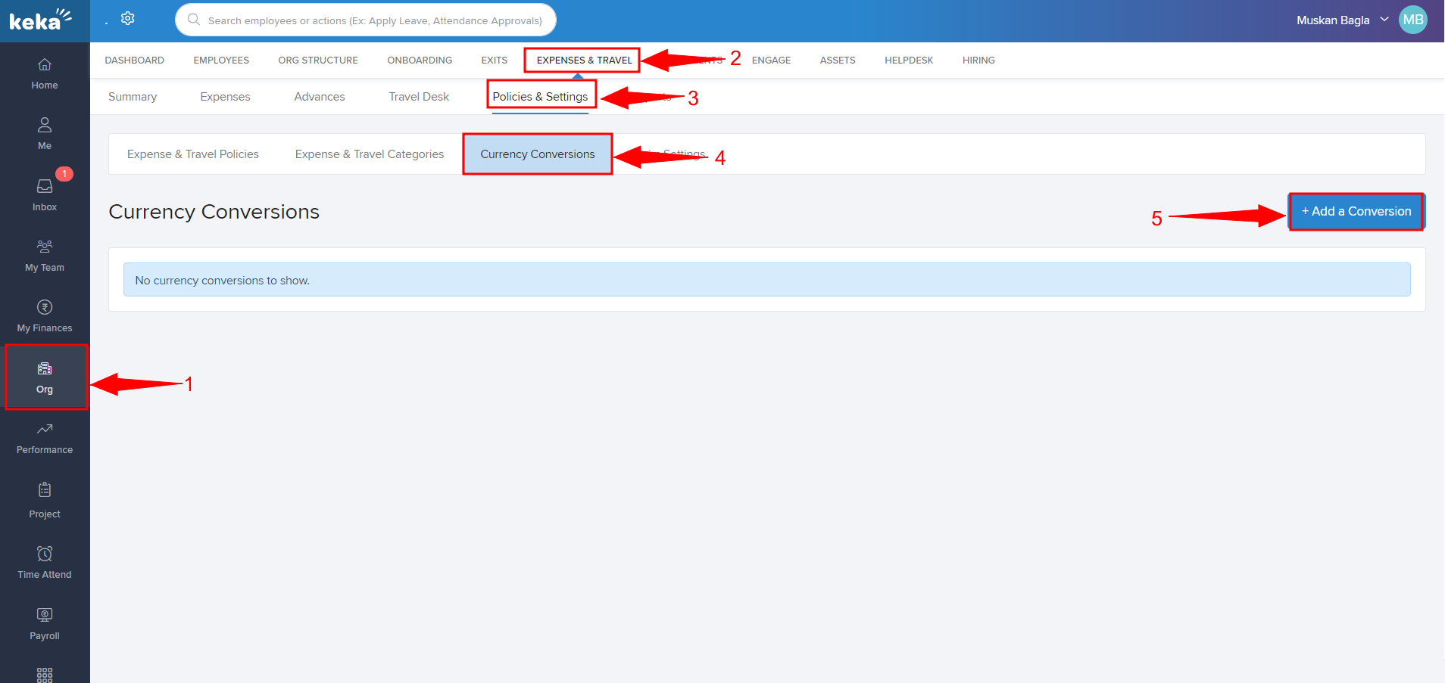Go to My Team in sidebar
Screen dimensions: 1445x683
(45, 247)
